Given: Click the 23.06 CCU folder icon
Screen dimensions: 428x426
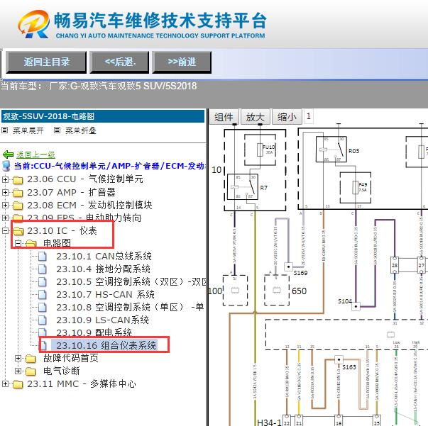Looking at the screenshot, I should 18,179.
